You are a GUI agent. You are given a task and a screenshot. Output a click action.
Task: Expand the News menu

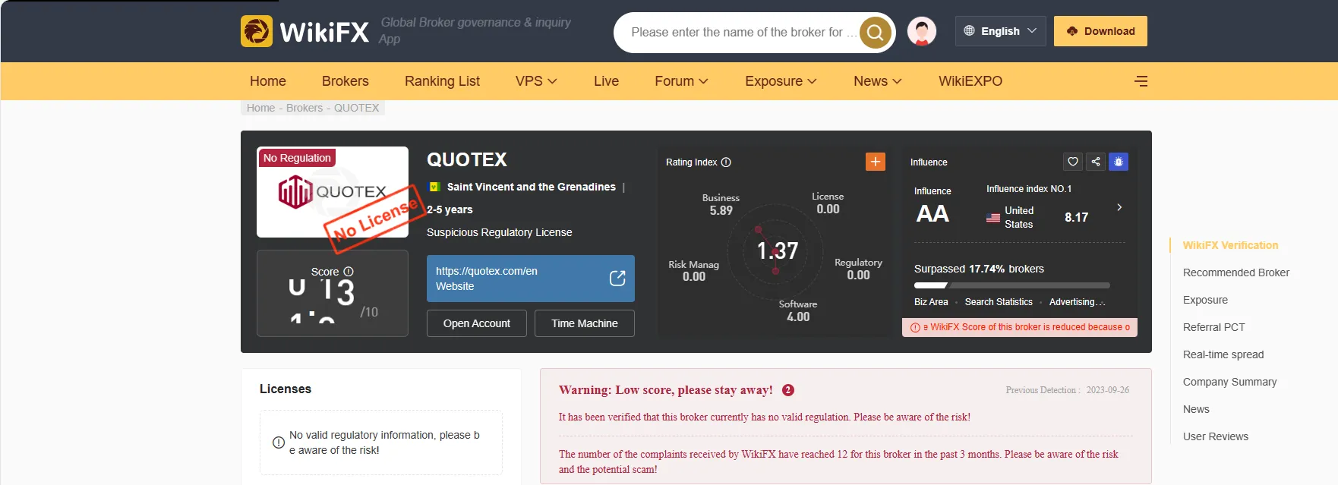pos(878,81)
